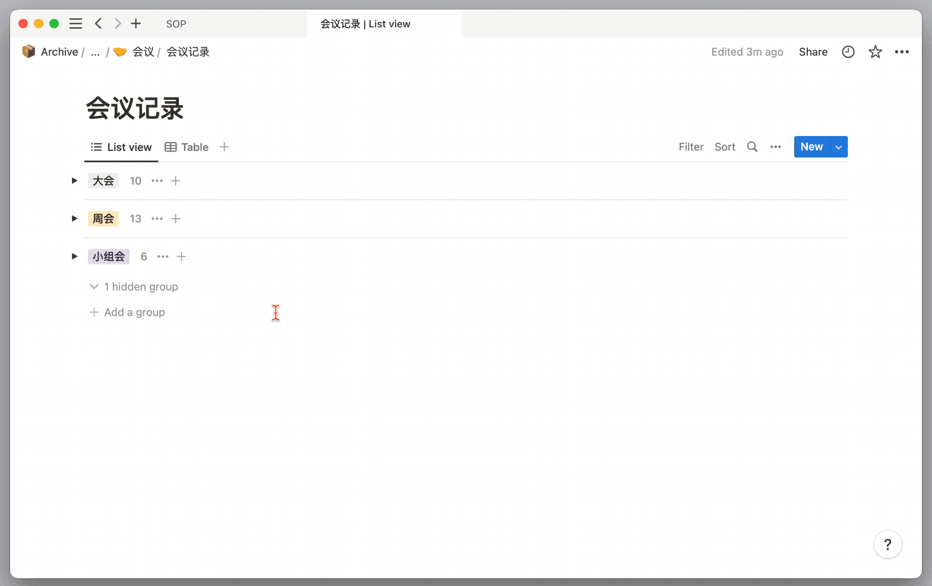The image size is (932, 586).
Task: Click the 小组会 count of 6
Action: tap(144, 257)
